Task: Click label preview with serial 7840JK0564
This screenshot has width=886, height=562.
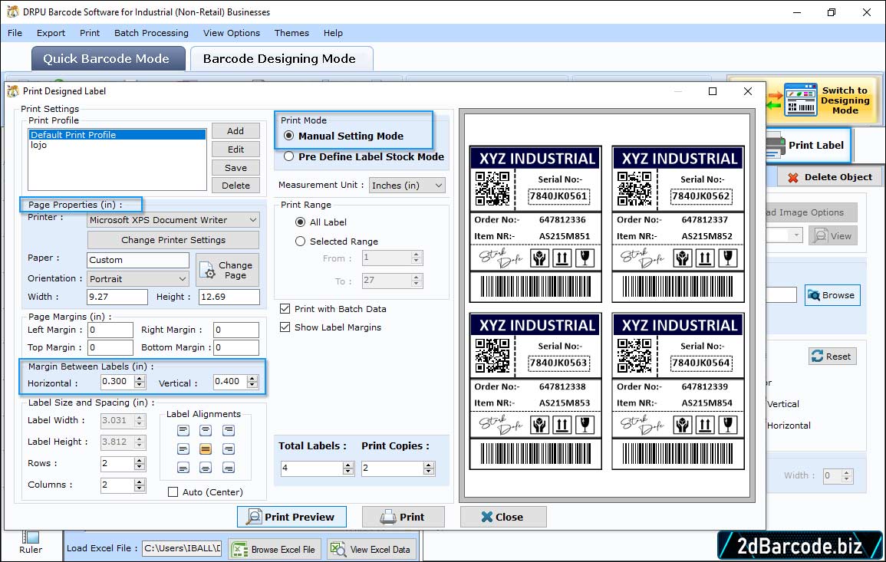Action: point(678,391)
